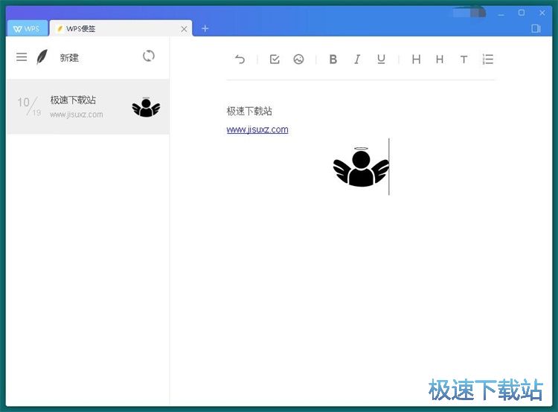Toggle bold formatting
The image size is (558, 412).
333,59
